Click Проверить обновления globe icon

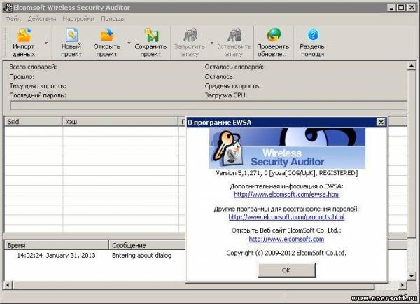273,35
